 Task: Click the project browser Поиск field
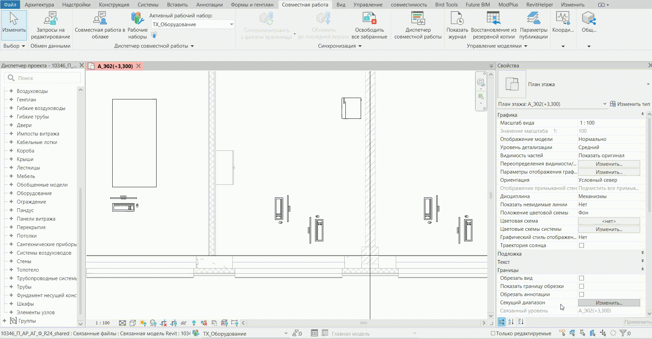pyautogui.click(x=43, y=78)
